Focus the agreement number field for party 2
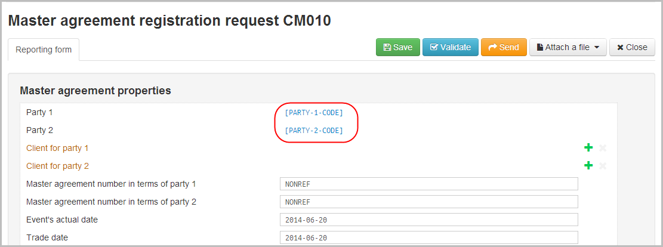663x247 pixels. [428, 202]
